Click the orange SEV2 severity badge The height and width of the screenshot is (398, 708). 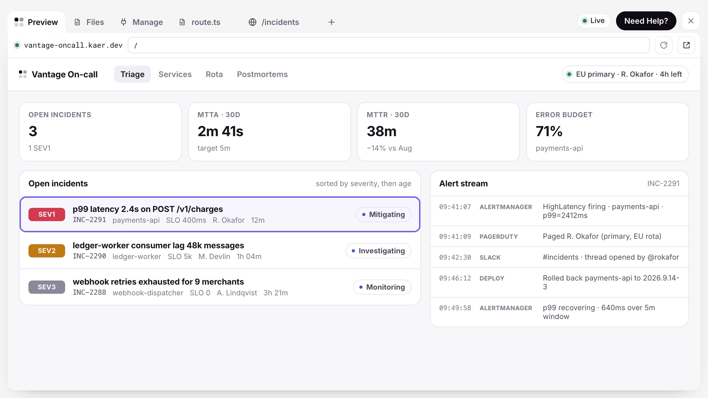tap(47, 251)
